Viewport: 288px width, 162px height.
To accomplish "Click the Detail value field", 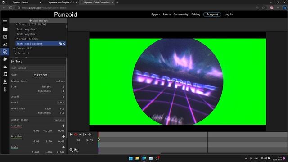I will tap(63, 97).
